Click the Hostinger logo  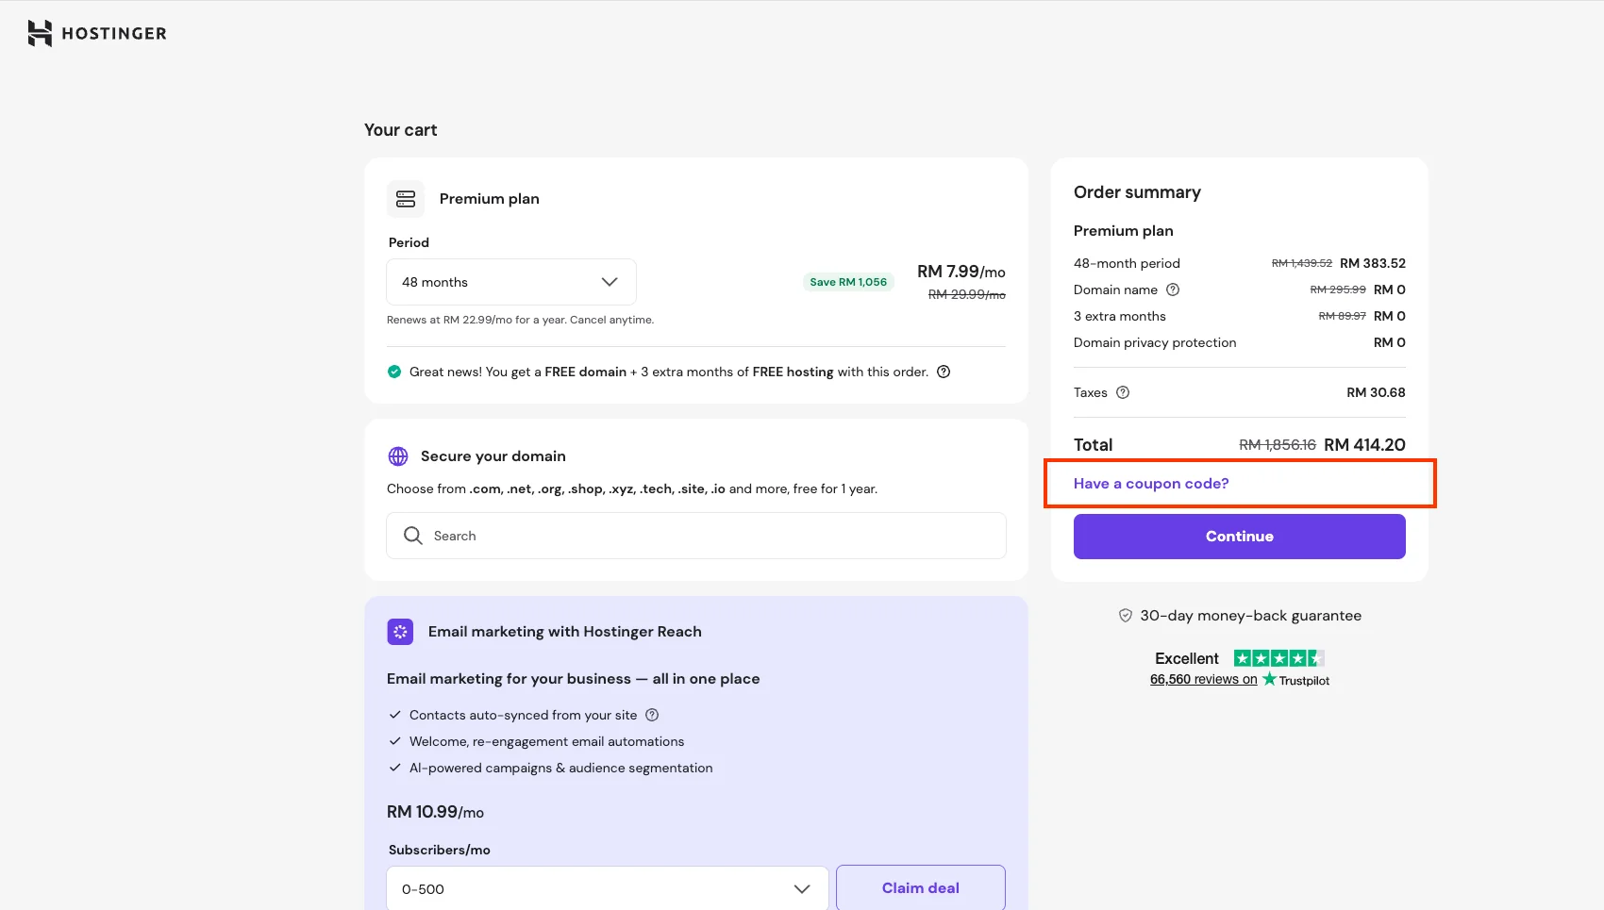pos(97,33)
